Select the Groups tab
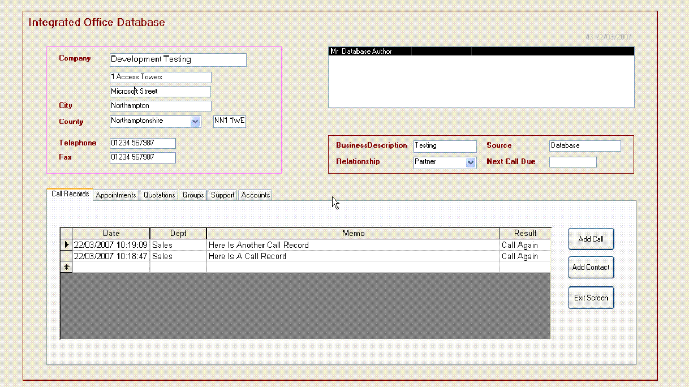The image size is (689, 387). (x=193, y=195)
